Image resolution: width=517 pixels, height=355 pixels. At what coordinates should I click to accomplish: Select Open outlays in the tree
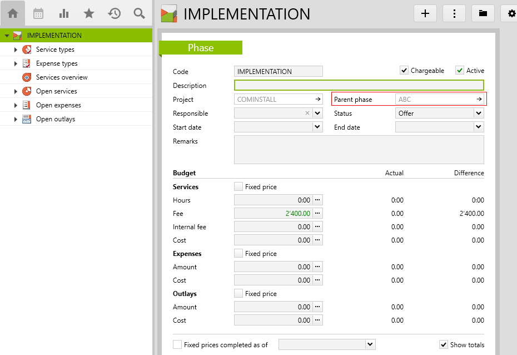(55, 119)
